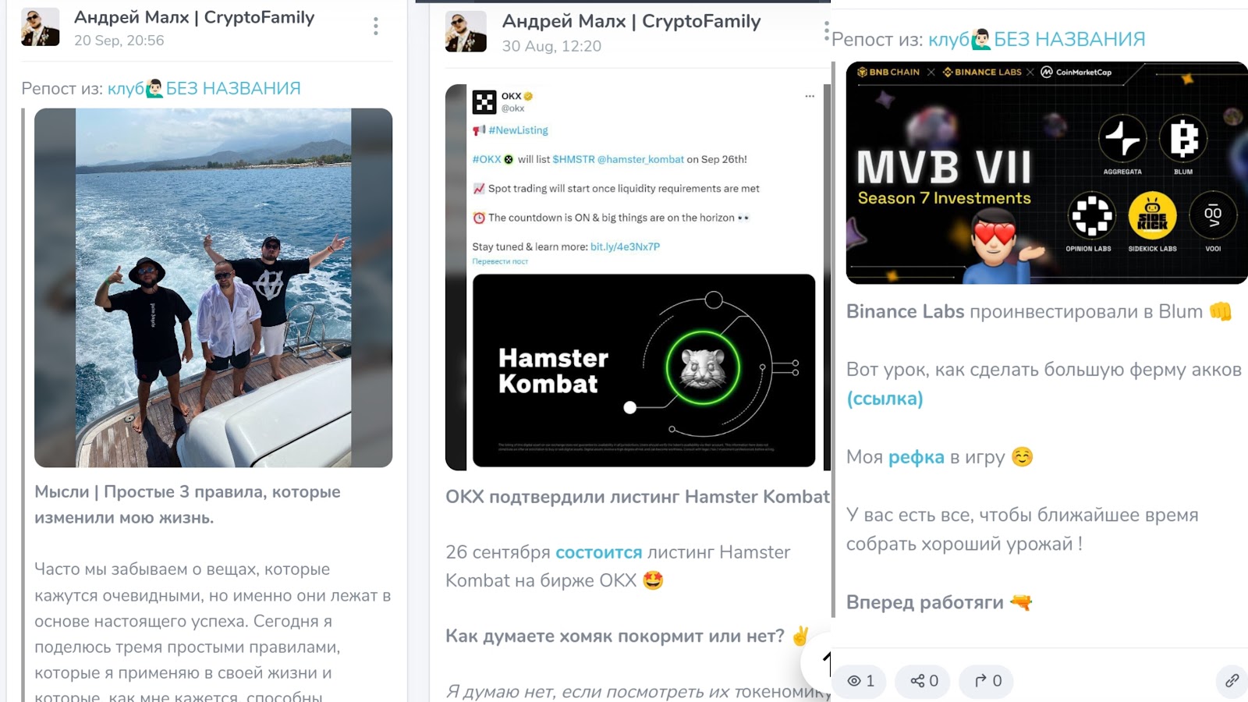Click the bit.ly link in the tweet
This screenshot has height=702, width=1248.
[625, 246]
